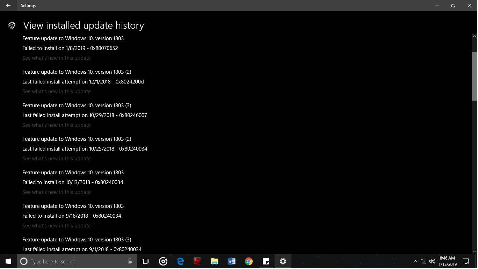The height and width of the screenshot is (269, 478).
Task: Click the update title above the 10/13/2018 failure
Action: point(73,173)
